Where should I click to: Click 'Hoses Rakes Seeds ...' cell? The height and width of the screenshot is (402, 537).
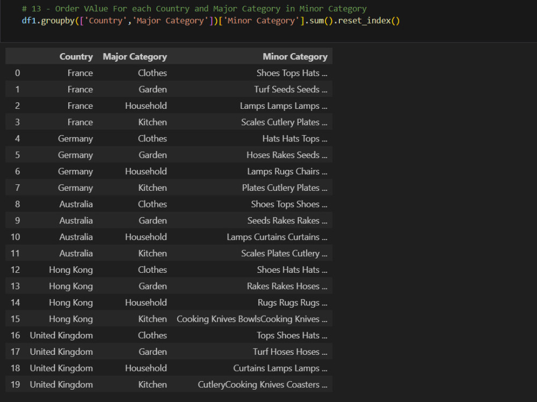tap(287, 155)
